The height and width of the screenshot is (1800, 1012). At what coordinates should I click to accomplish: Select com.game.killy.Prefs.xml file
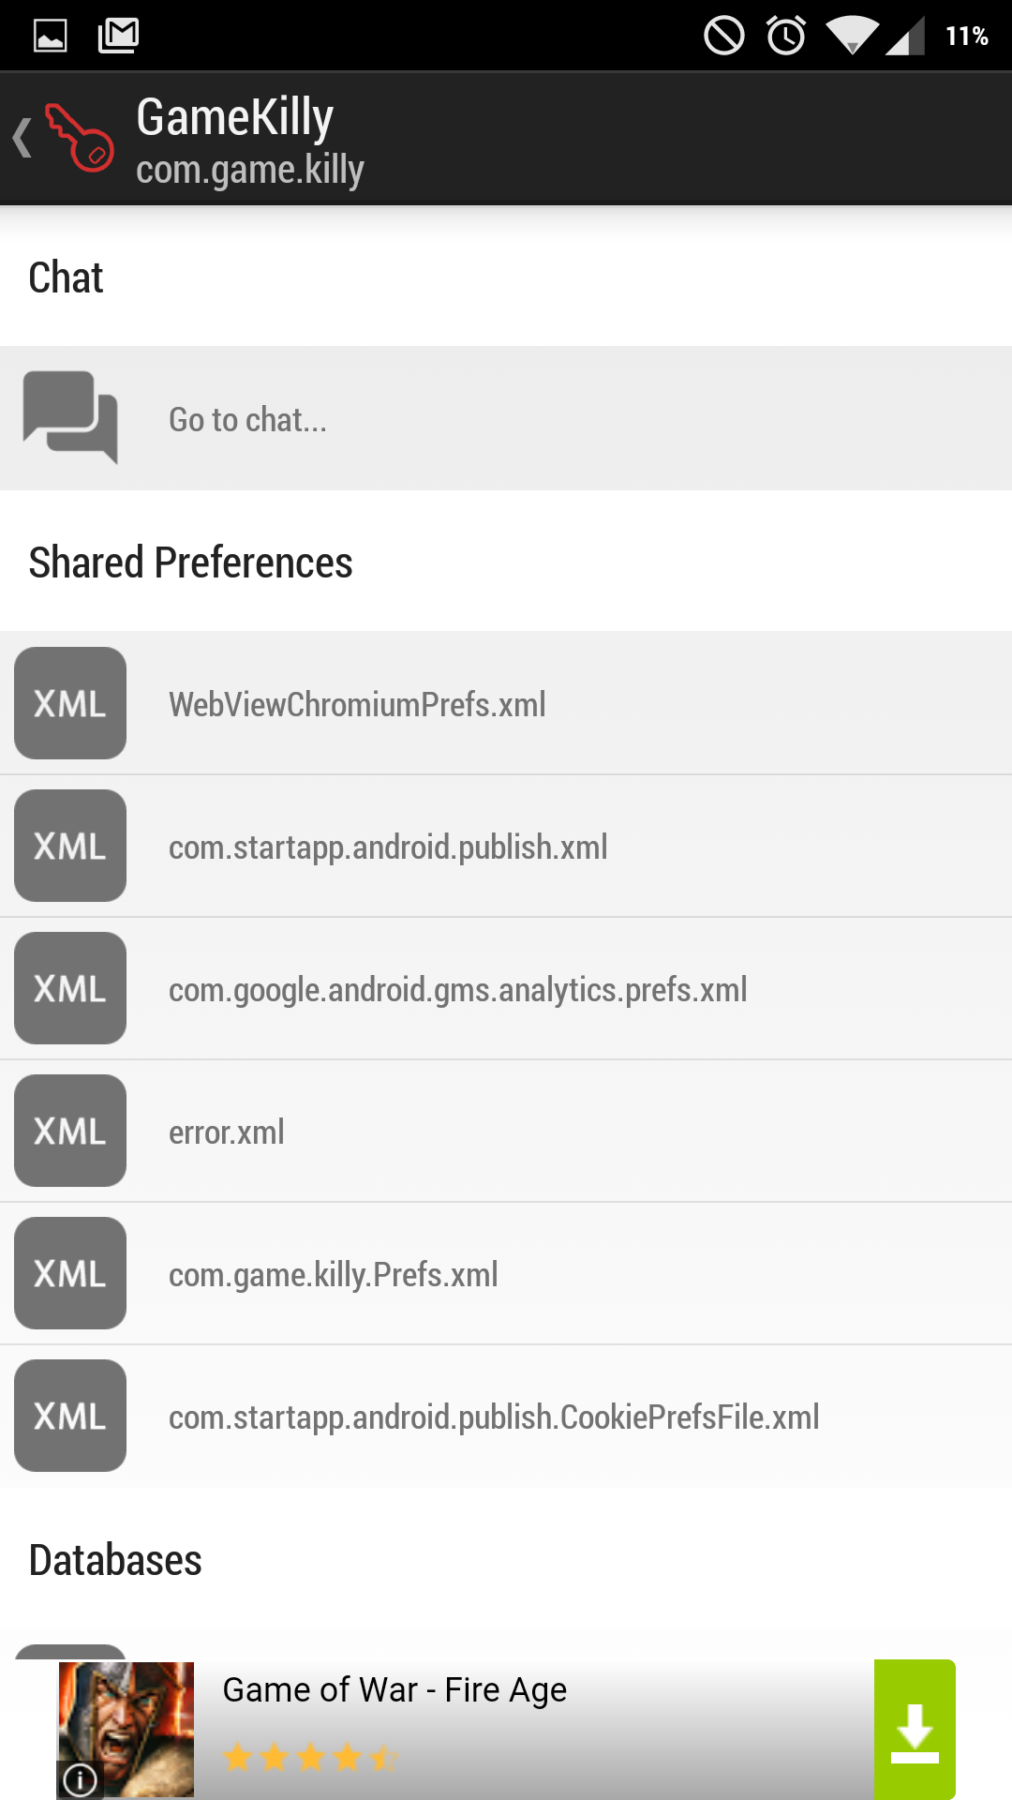(333, 1275)
